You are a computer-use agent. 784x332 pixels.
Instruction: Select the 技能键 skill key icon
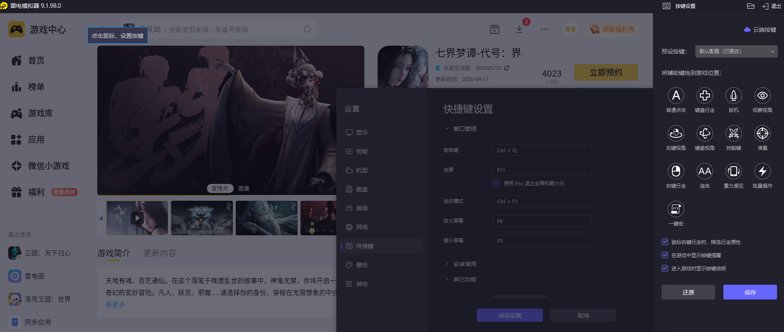pyautogui.click(x=734, y=133)
